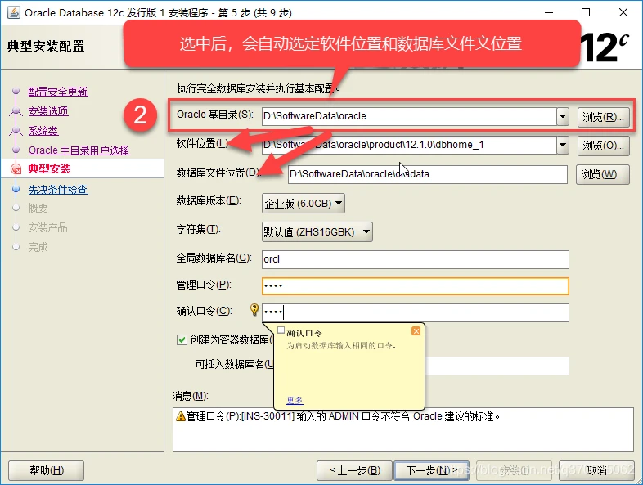Collapse the 确认口令 tooltip with minus icon
The width and height of the screenshot is (643, 485).
[281, 331]
